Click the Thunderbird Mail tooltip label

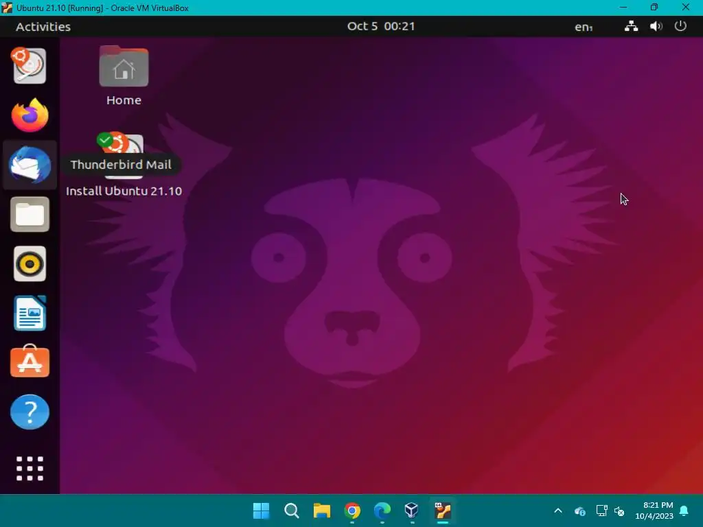point(121,165)
